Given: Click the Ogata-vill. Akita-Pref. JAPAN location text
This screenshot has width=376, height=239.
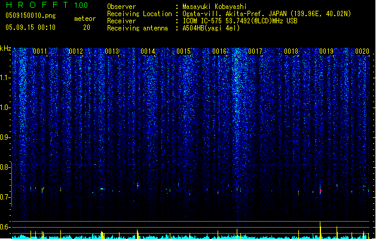Looking at the screenshot, I should pyautogui.click(x=267, y=14).
